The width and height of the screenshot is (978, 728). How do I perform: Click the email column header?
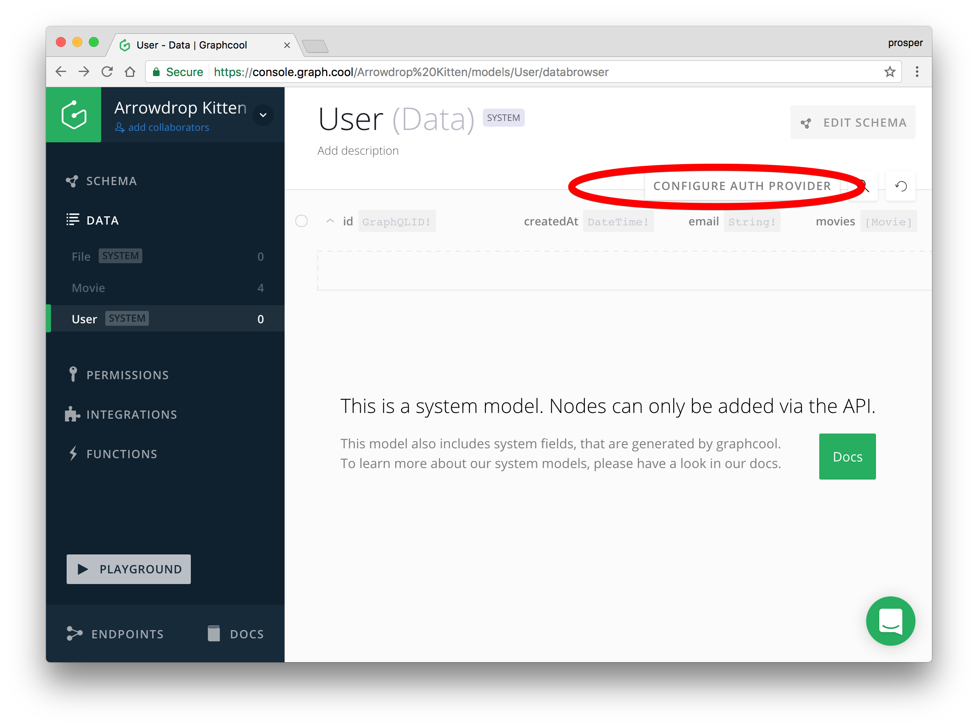coord(704,221)
